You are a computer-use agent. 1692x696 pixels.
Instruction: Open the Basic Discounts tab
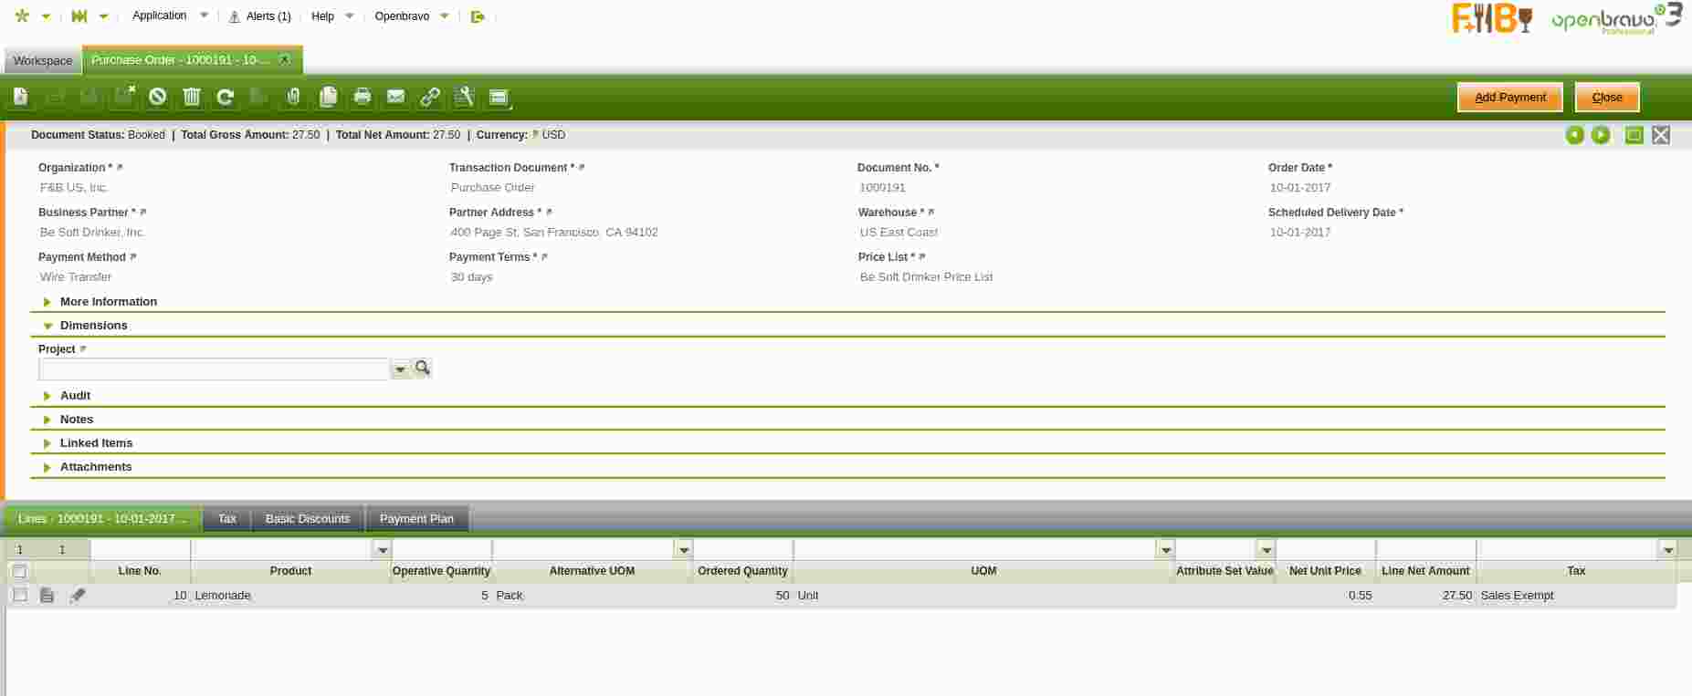pos(308,519)
